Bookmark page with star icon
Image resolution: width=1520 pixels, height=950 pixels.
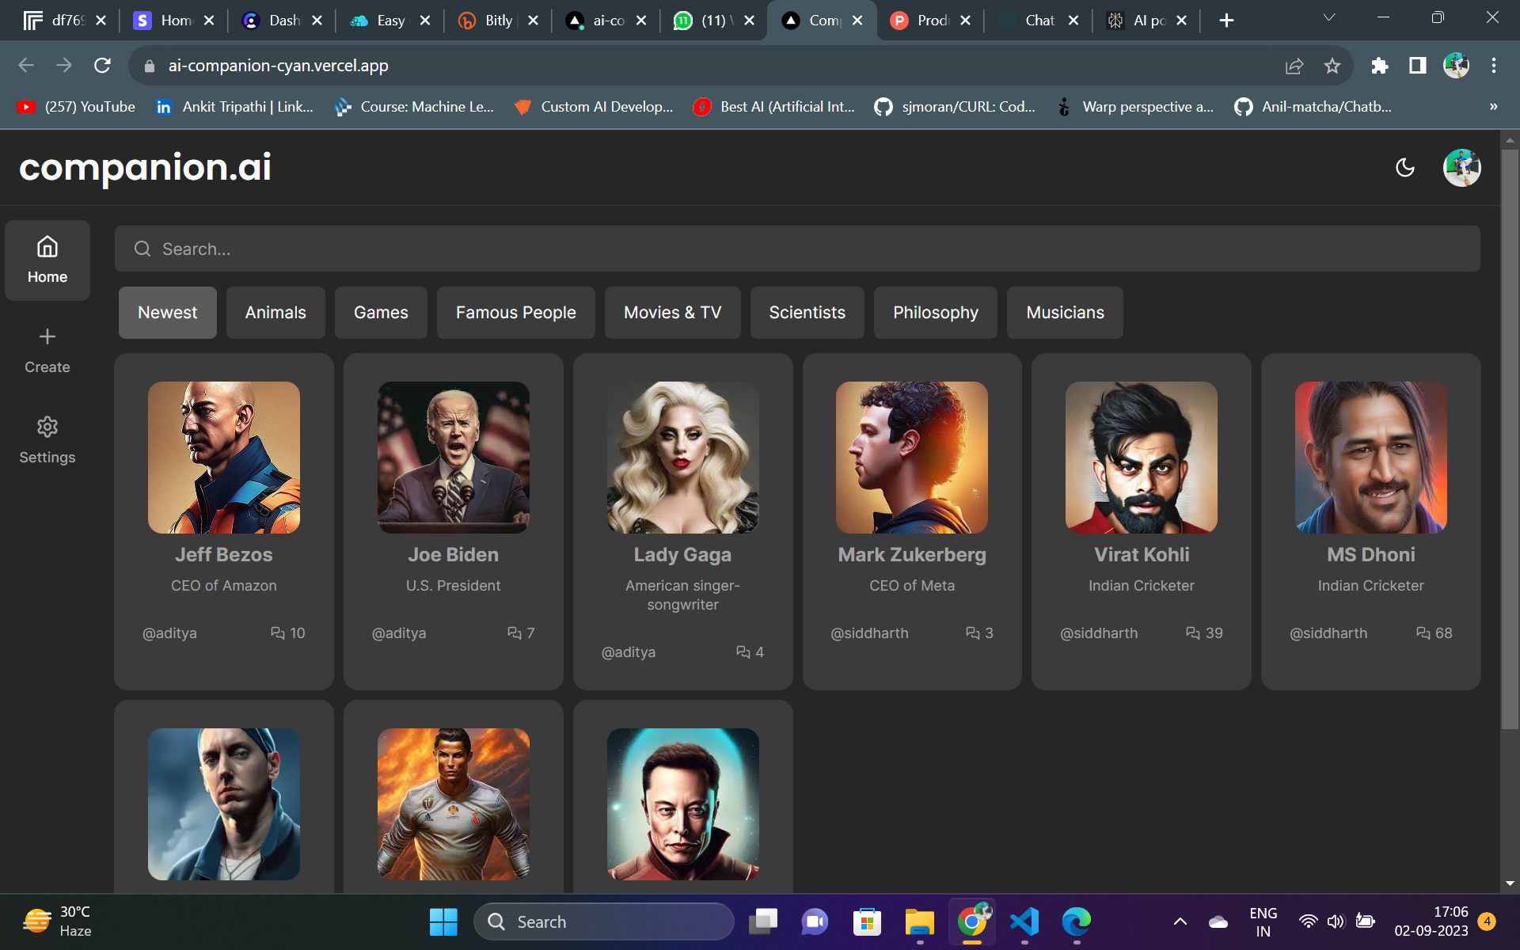point(1332,66)
